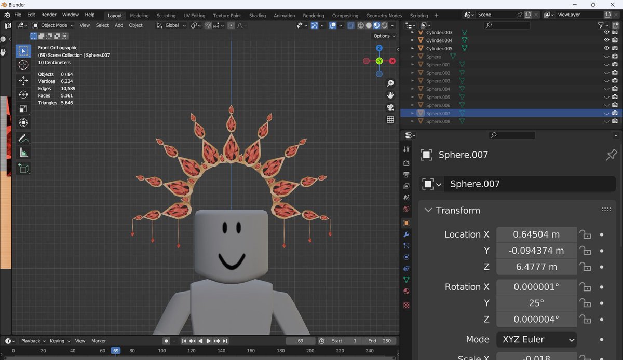Pin the Sphere.007 properties panel
Image resolution: width=623 pixels, height=360 pixels.
pyautogui.click(x=611, y=155)
